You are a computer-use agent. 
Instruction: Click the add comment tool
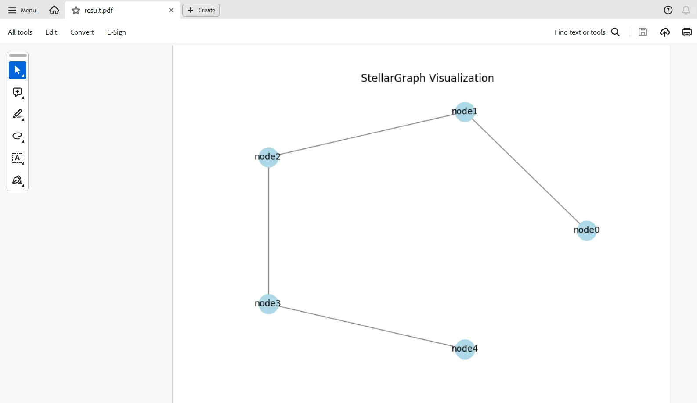[18, 92]
